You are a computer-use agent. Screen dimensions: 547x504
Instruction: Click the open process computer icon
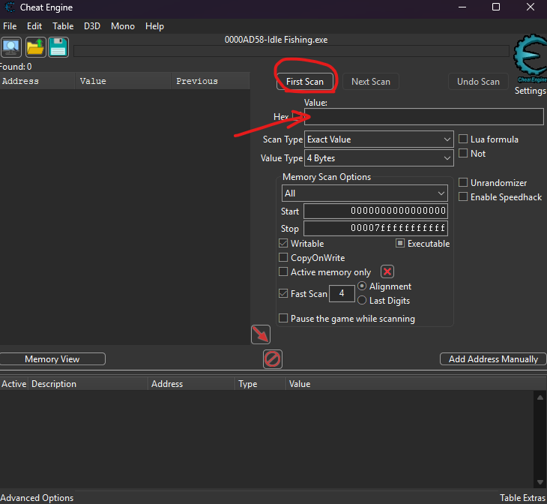click(11, 47)
